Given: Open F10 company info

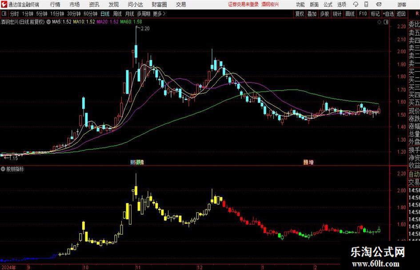Looking at the screenshot, I should [x=363, y=14].
